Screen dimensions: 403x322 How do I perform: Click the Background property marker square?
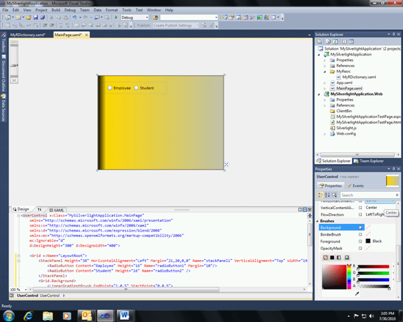(360, 228)
